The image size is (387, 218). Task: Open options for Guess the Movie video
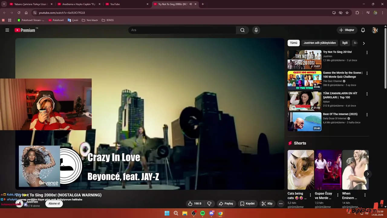pyautogui.click(x=367, y=73)
